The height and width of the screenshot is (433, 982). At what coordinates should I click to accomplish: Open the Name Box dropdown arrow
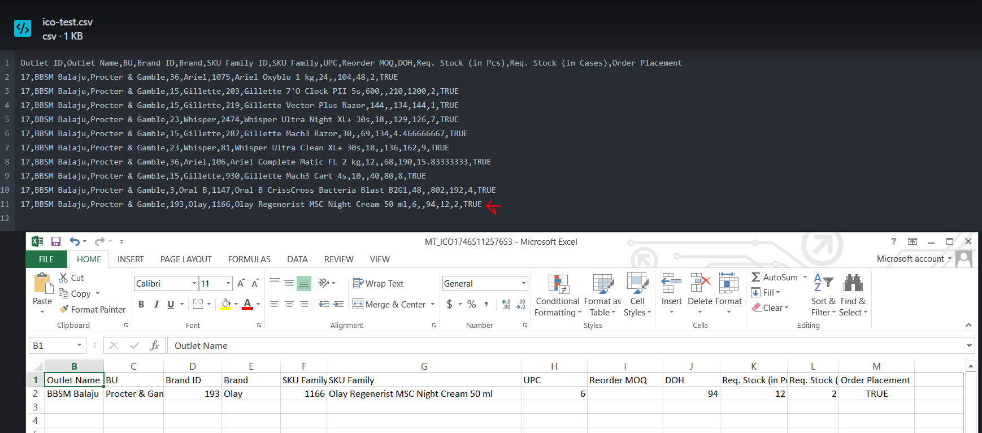(x=79, y=345)
